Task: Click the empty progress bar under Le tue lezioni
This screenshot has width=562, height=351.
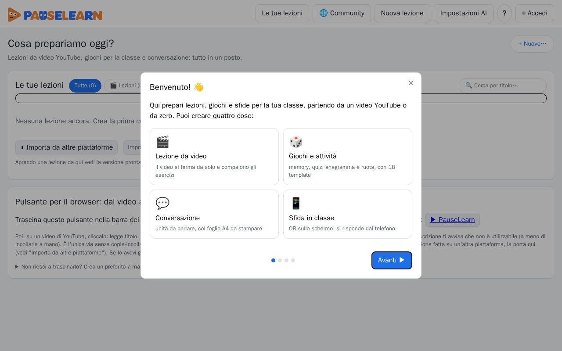Action: (281, 98)
